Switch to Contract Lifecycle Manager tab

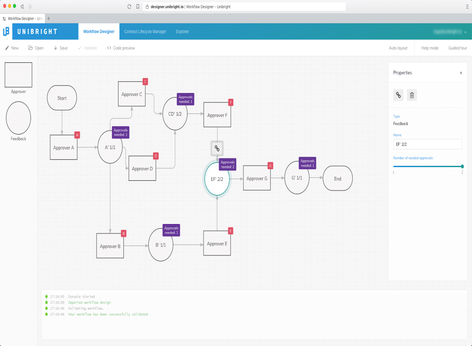145,31
